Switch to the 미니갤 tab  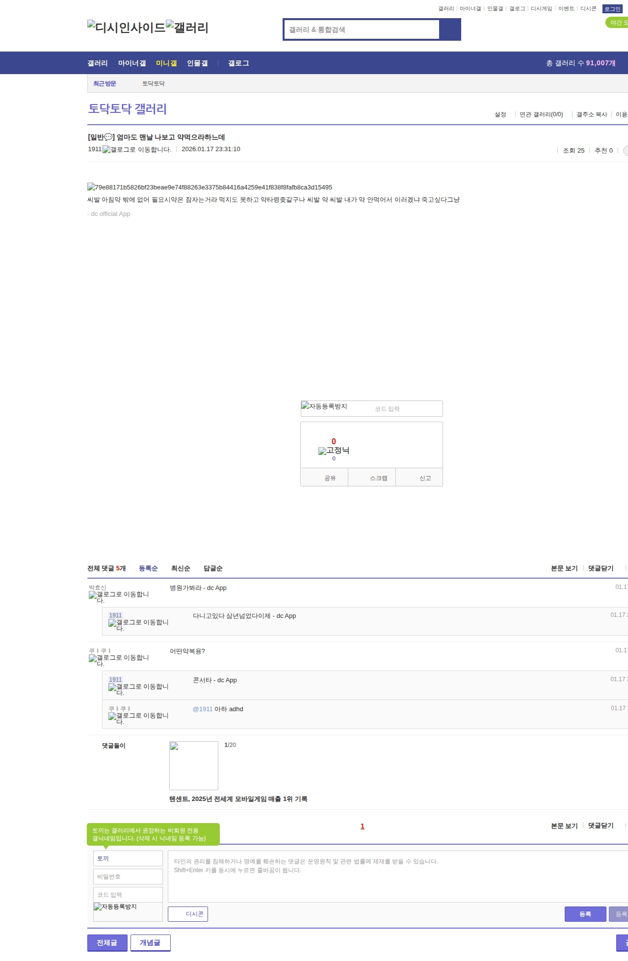[166, 63]
